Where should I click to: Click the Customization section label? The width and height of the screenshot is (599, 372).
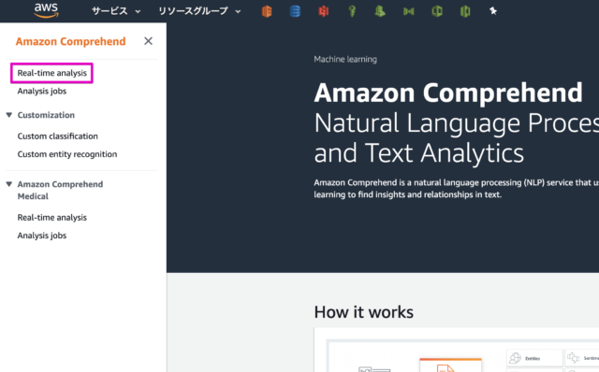point(46,115)
